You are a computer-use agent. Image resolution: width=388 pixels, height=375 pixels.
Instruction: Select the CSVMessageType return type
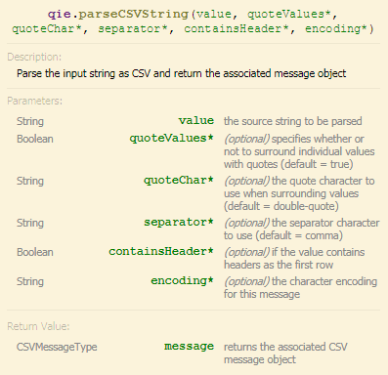(57, 347)
